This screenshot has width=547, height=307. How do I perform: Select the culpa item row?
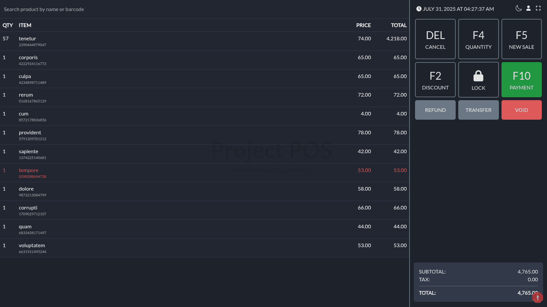coord(204,79)
